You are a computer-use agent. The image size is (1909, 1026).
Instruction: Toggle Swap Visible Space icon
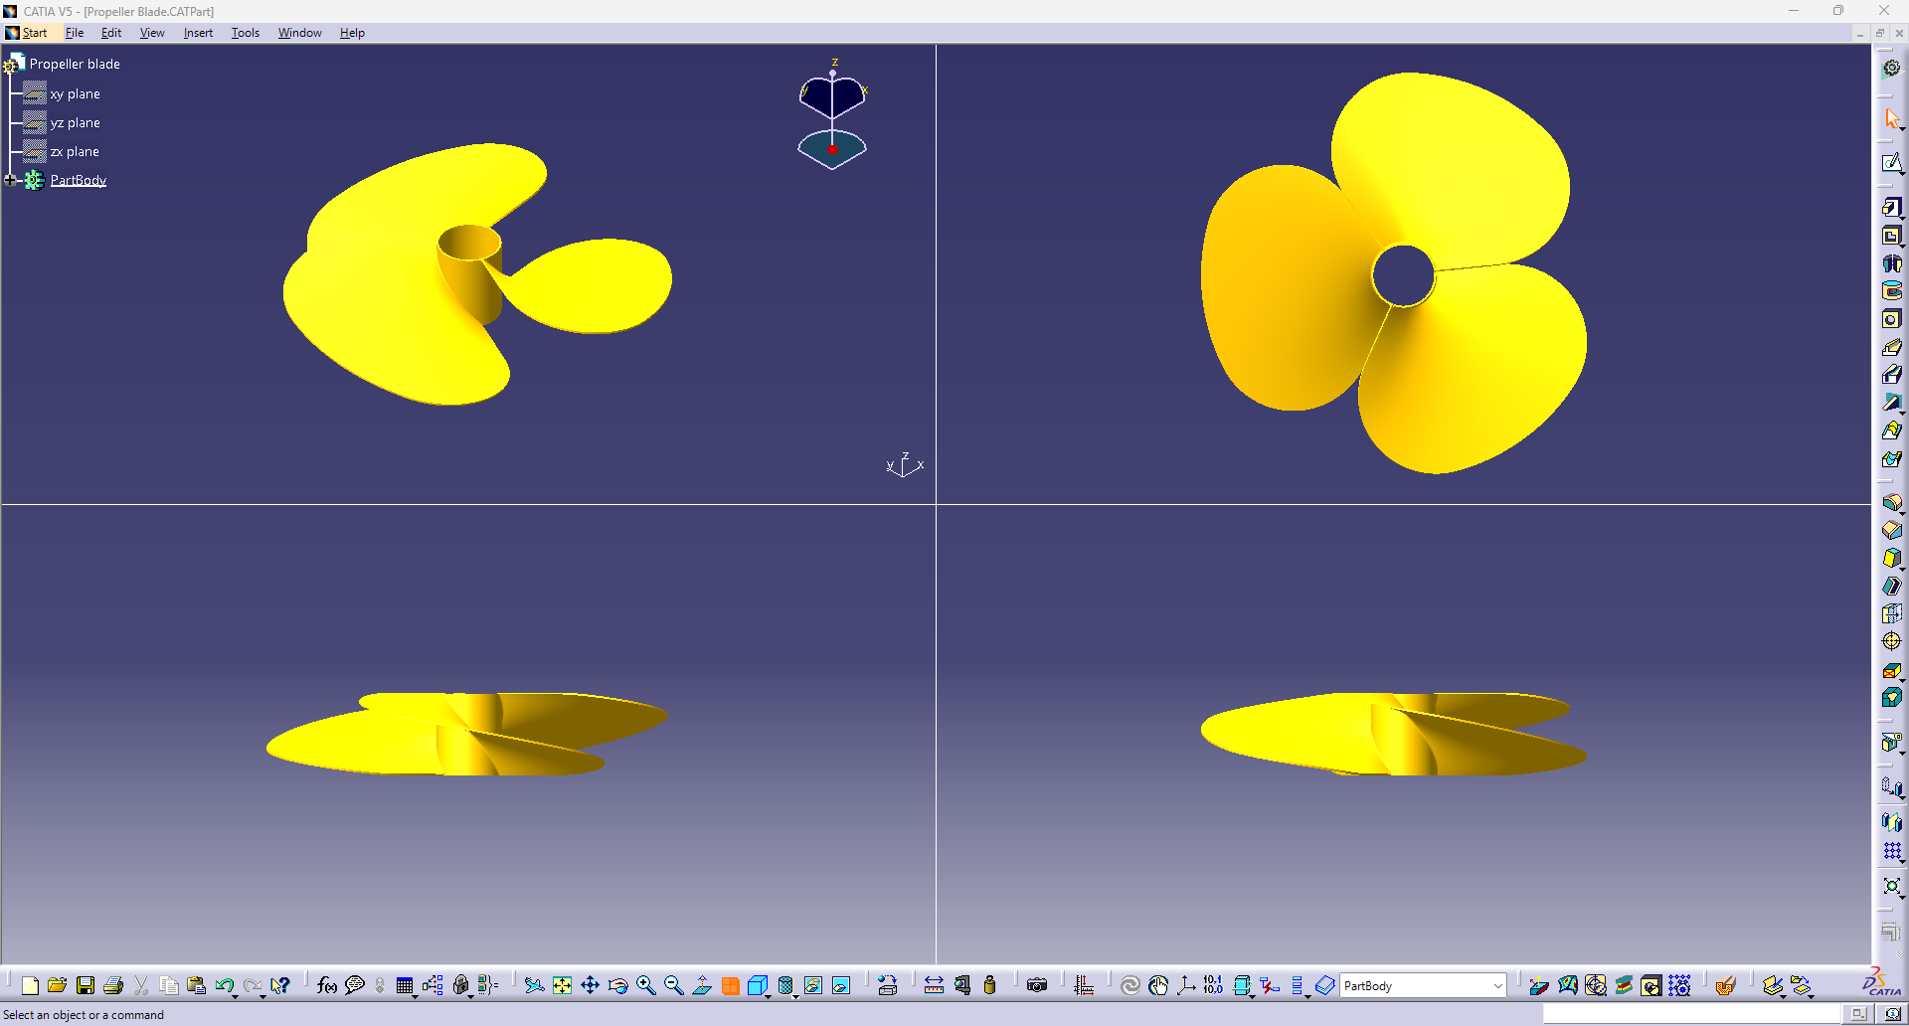841,985
